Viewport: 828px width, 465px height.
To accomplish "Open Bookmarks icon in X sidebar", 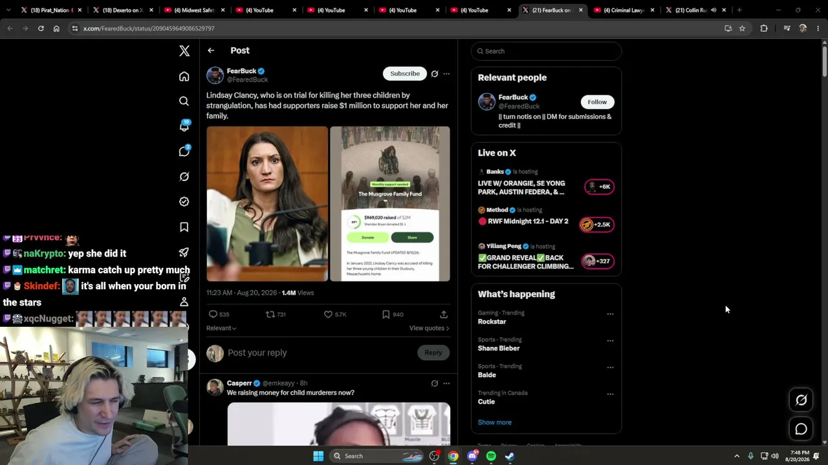I will 184,227.
